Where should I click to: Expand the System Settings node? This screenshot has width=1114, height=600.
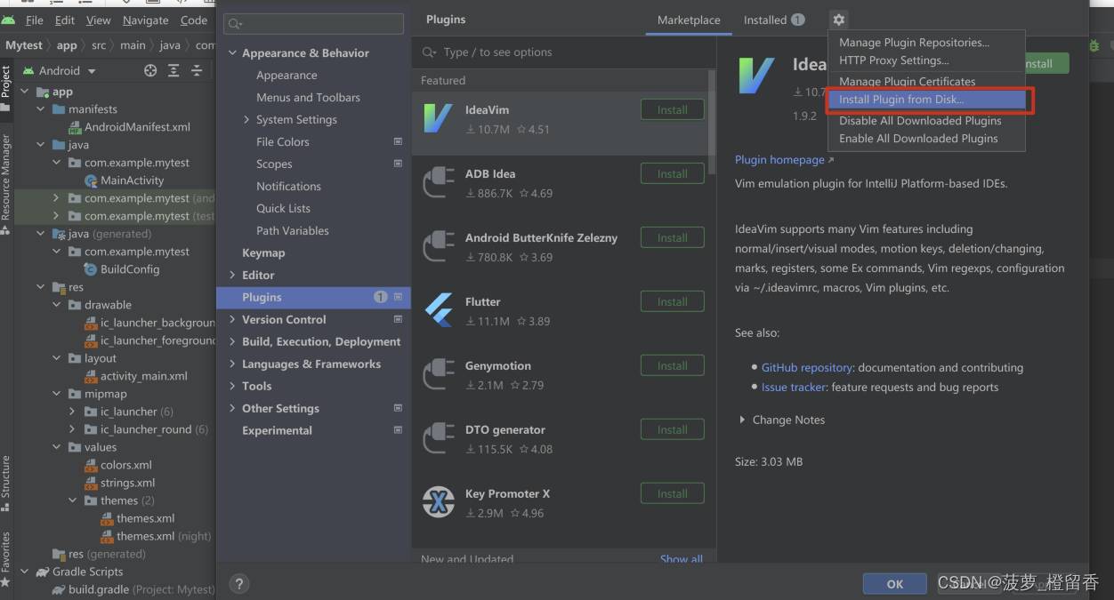tap(246, 120)
